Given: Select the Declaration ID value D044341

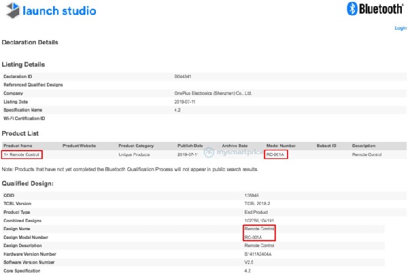Looking at the screenshot, I should click(183, 77).
